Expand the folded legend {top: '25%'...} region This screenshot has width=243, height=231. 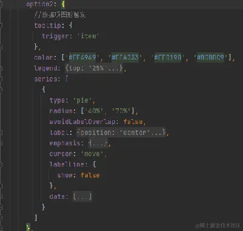coord(94,68)
